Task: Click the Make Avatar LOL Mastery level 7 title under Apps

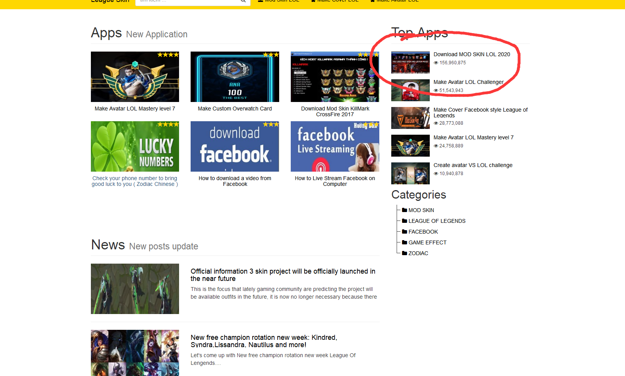Action: click(x=135, y=109)
